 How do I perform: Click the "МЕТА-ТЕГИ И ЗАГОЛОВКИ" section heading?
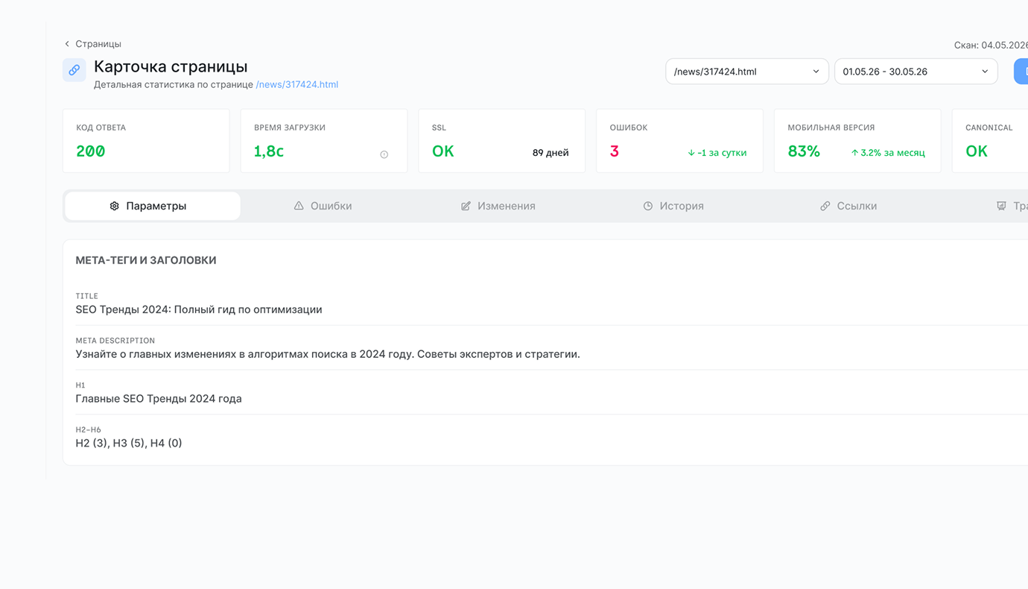(x=146, y=260)
